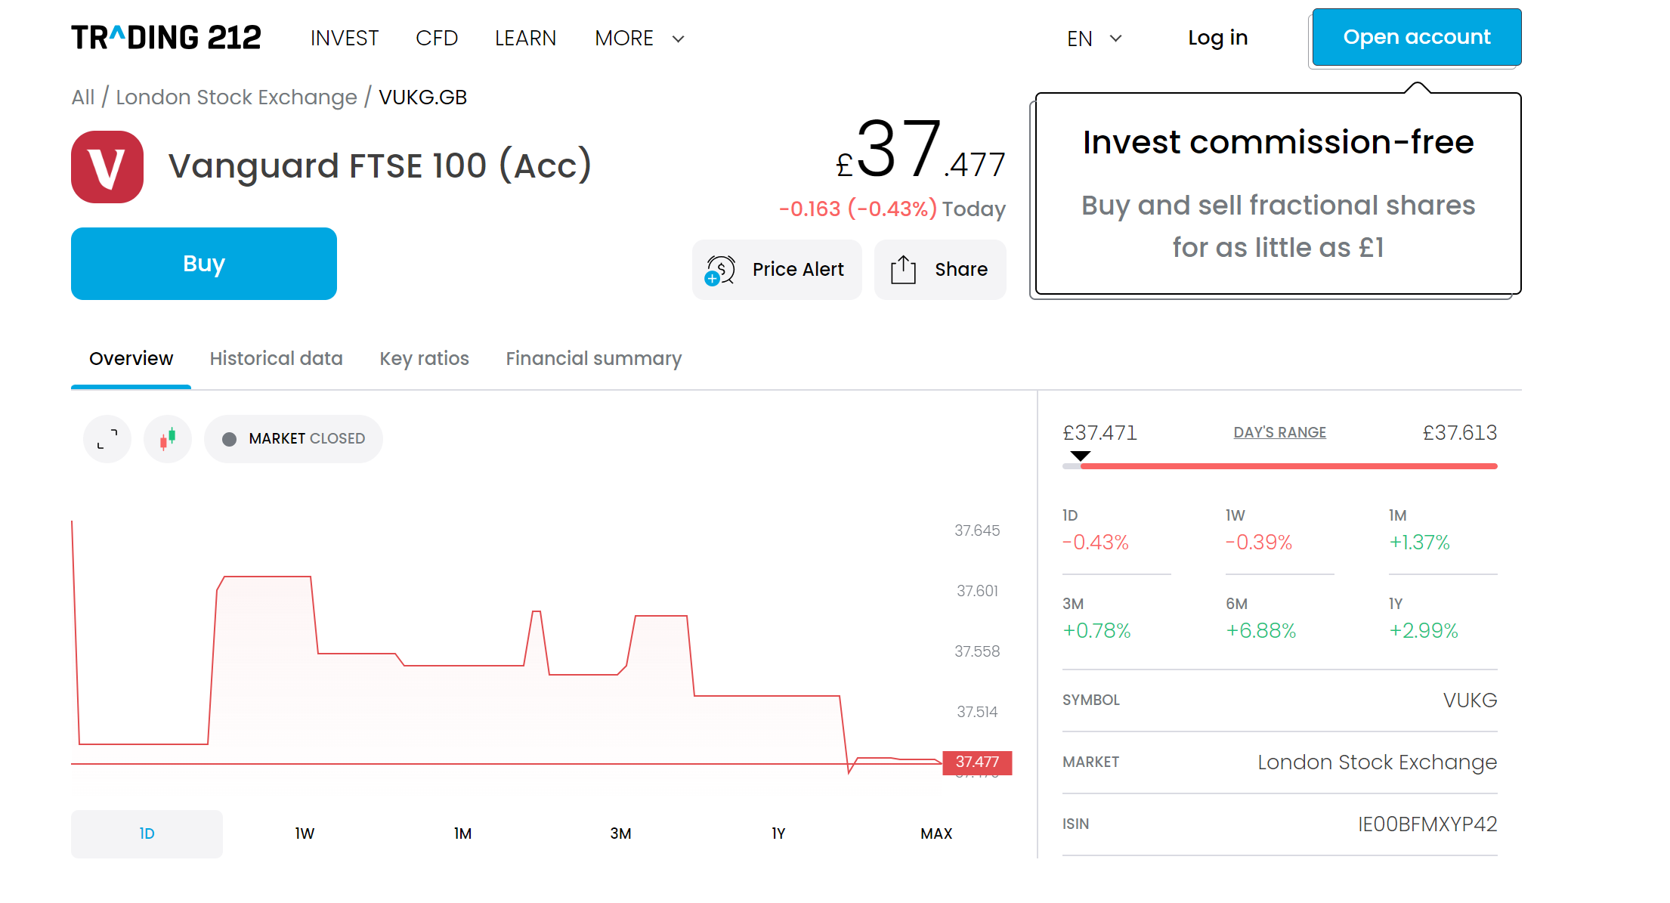Switch to the Key ratios tab
The height and width of the screenshot is (903, 1670).
point(424,359)
